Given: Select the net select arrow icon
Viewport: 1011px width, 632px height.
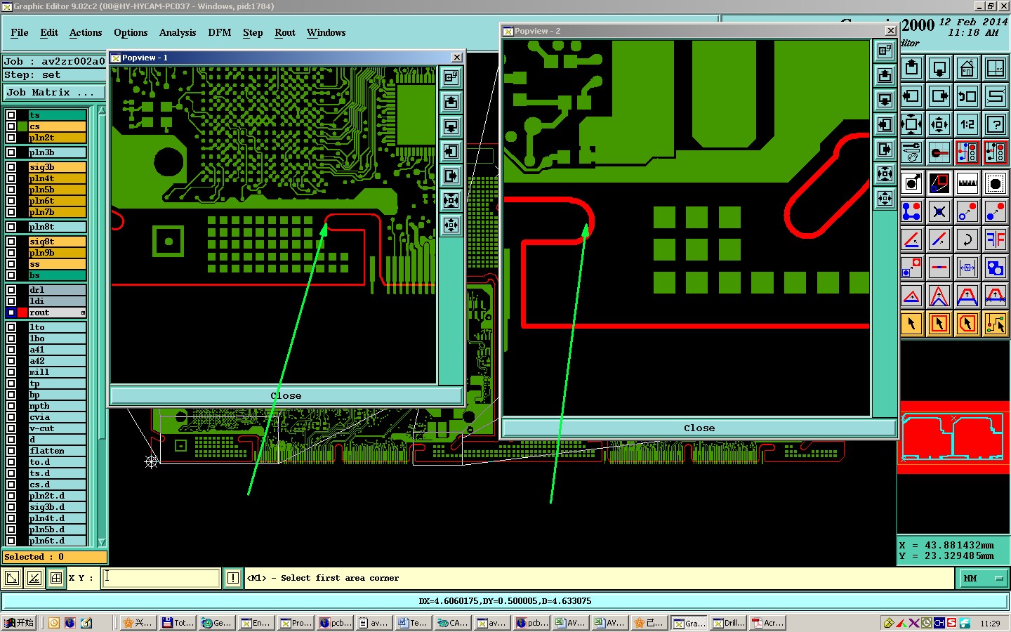Looking at the screenshot, I should [x=996, y=324].
